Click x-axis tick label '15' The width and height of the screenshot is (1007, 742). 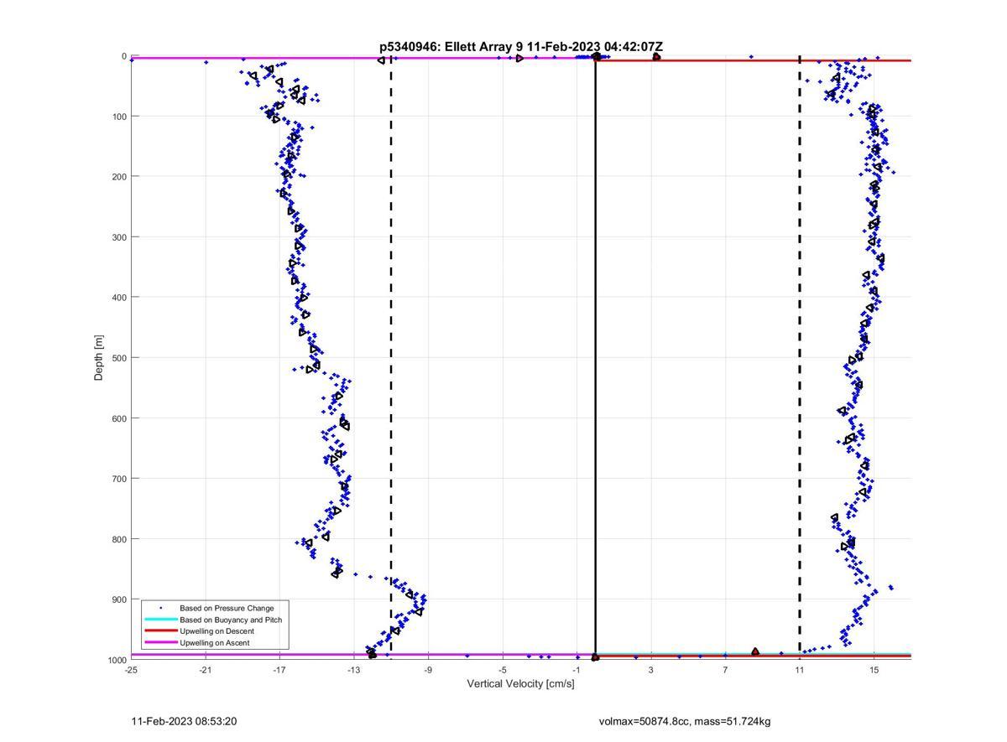pyautogui.click(x=874, y=670)
